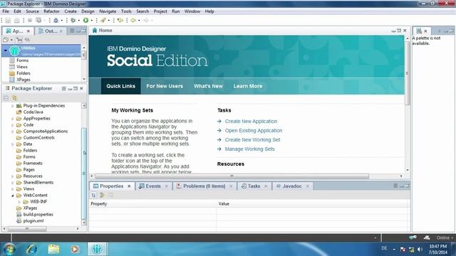
Task: Expand the Plug-in Dependencies node
Action: tap(13, 106)
